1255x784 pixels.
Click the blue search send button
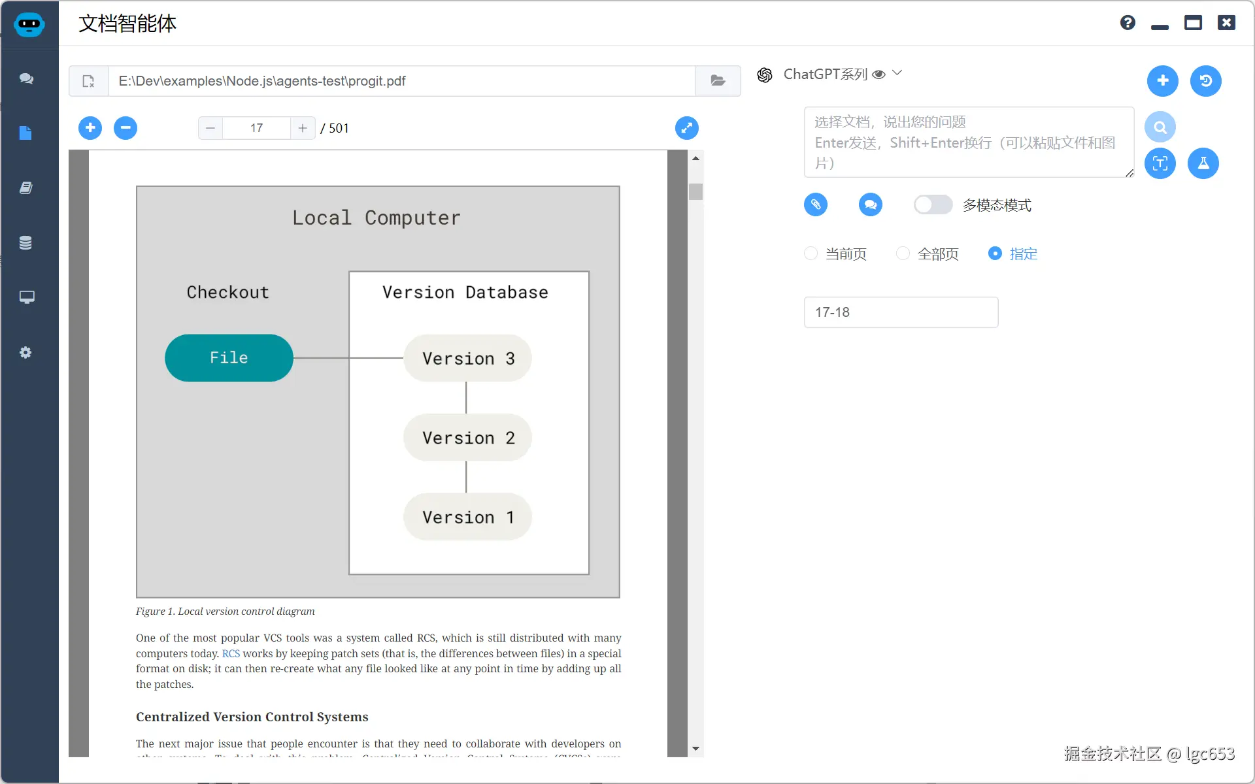1160,127
